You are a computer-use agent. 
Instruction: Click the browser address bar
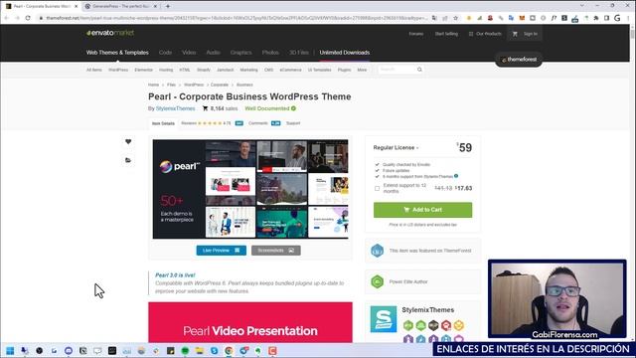point(237,18)
